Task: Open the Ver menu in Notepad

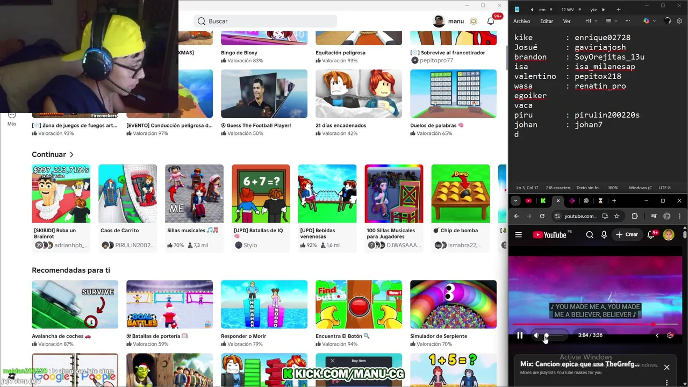Action: (567, 21)
